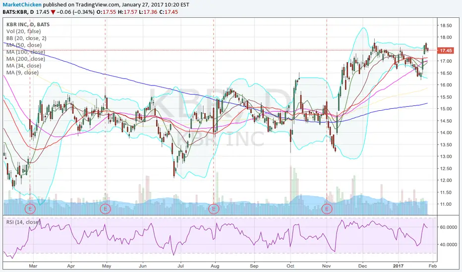Open the MarketChicken author link
The image size is (462, 272).
[22, 5]
